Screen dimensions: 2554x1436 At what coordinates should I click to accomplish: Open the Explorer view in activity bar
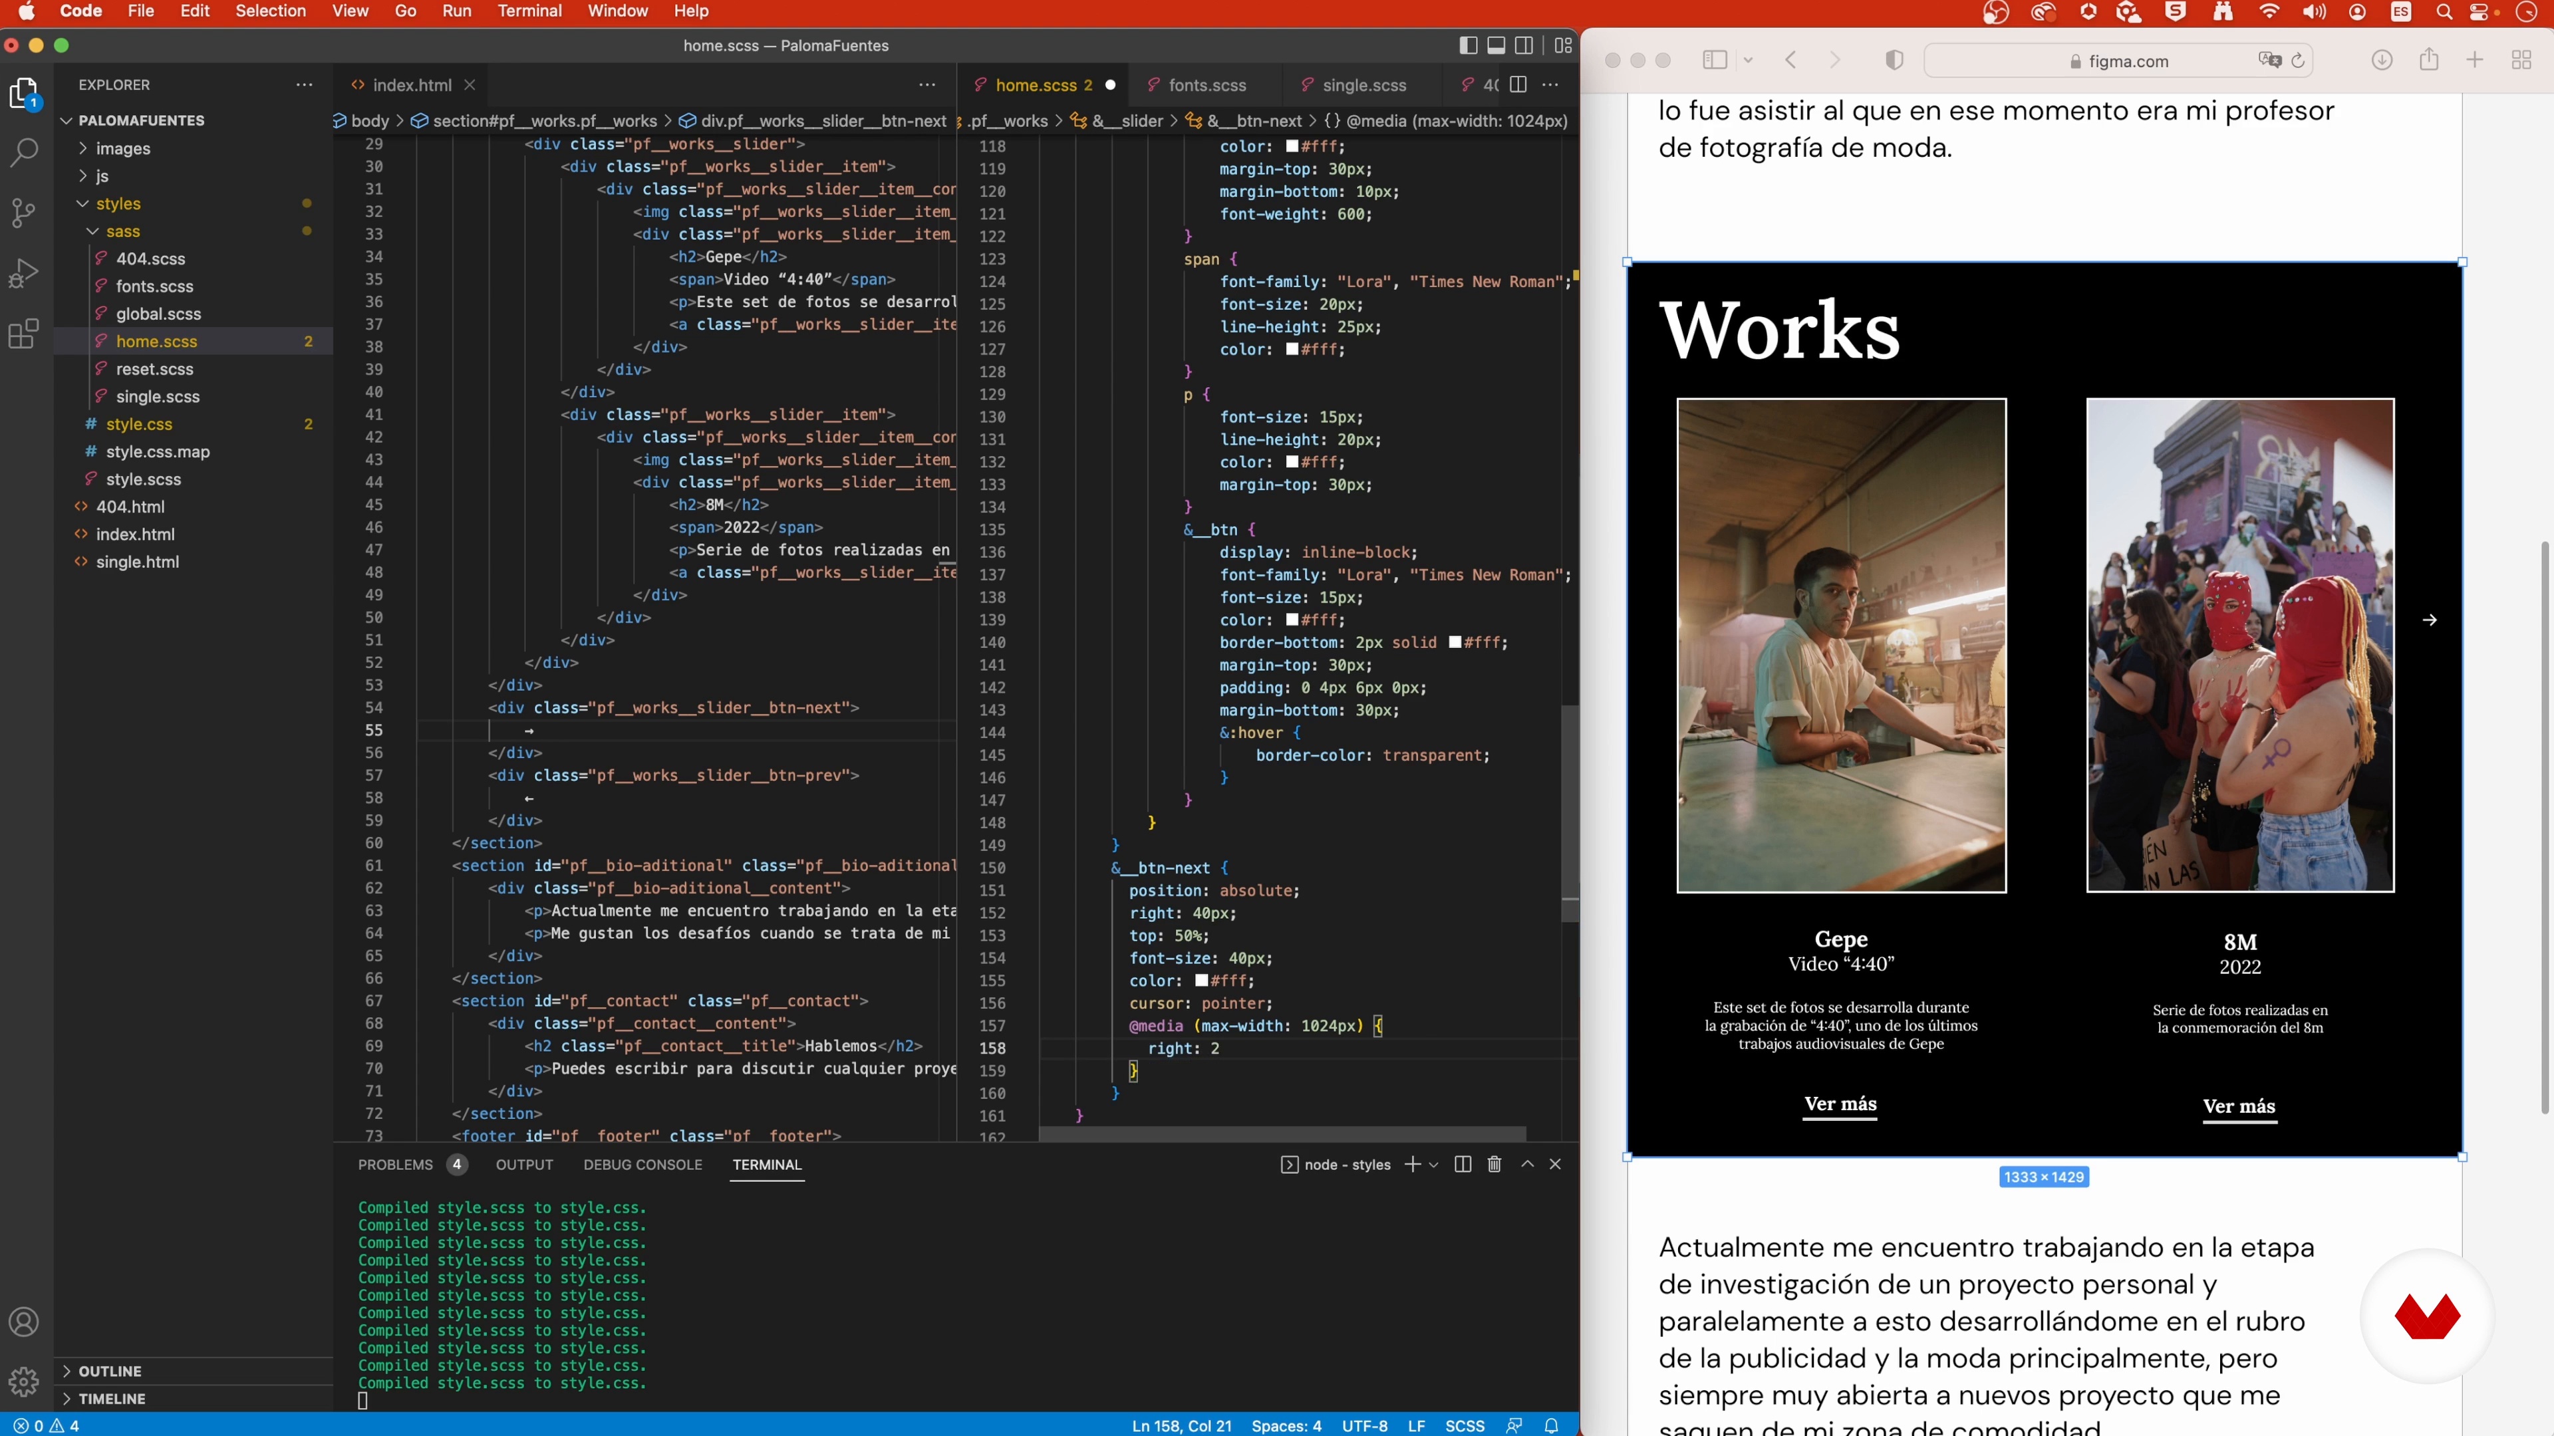coord(24,93)
